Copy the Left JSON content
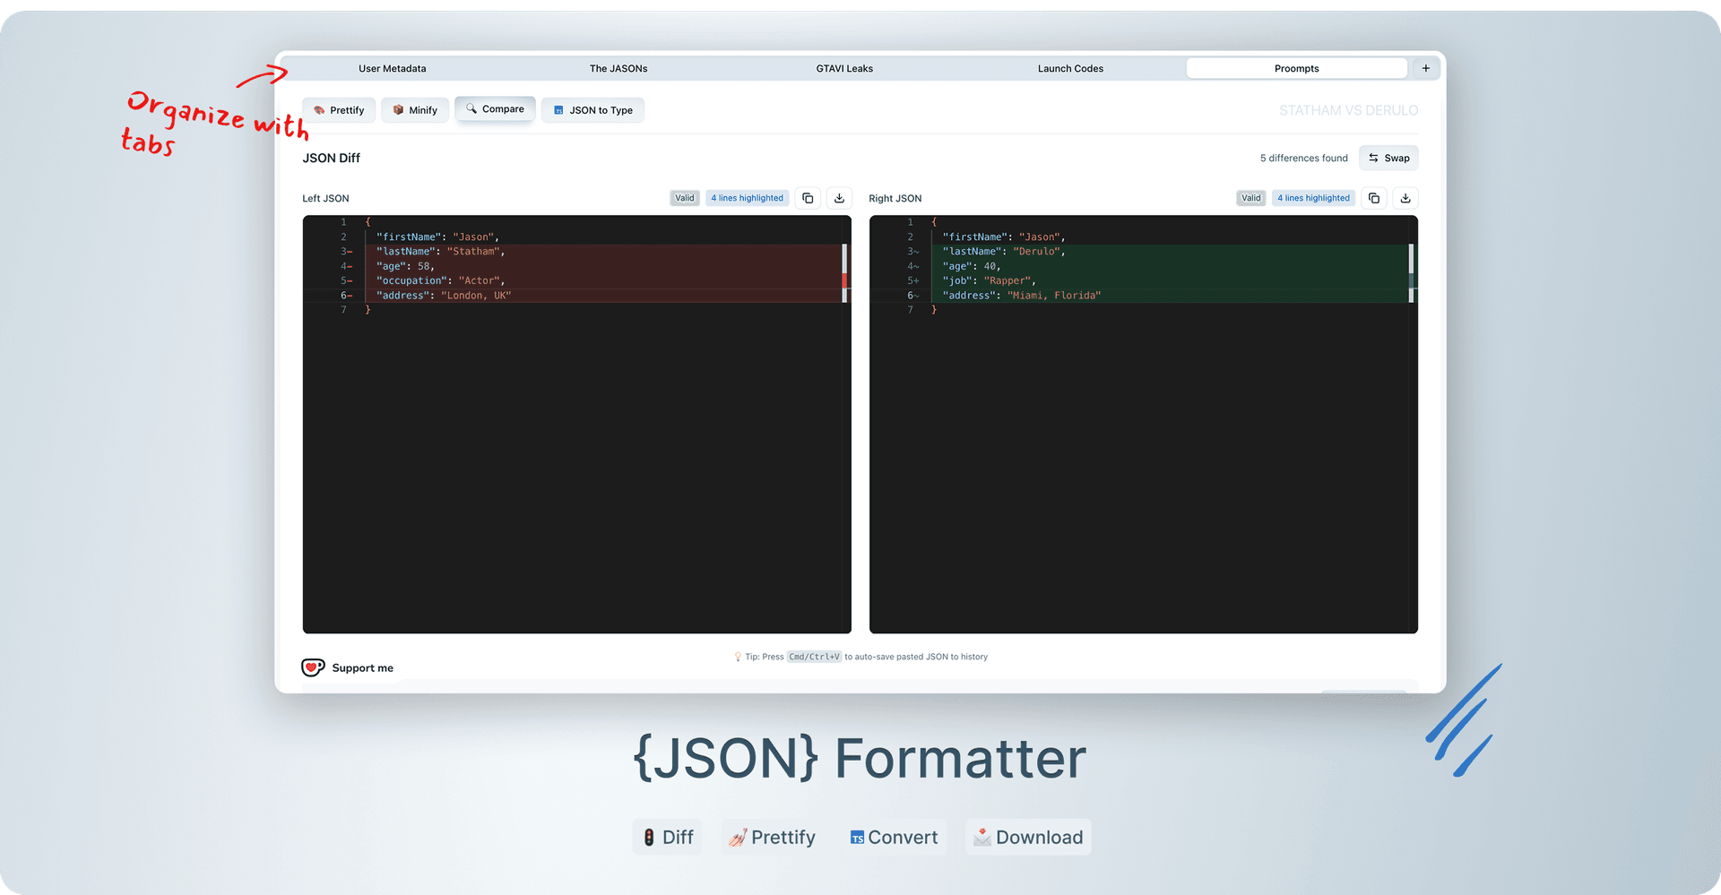This screenshot has width=1721, height=895. click(x=807, y=197)
